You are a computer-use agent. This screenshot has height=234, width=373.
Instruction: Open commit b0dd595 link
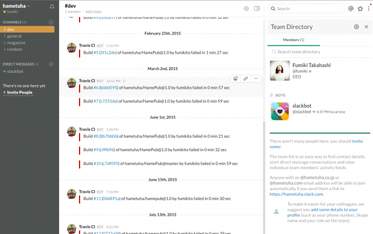[109, 88]
